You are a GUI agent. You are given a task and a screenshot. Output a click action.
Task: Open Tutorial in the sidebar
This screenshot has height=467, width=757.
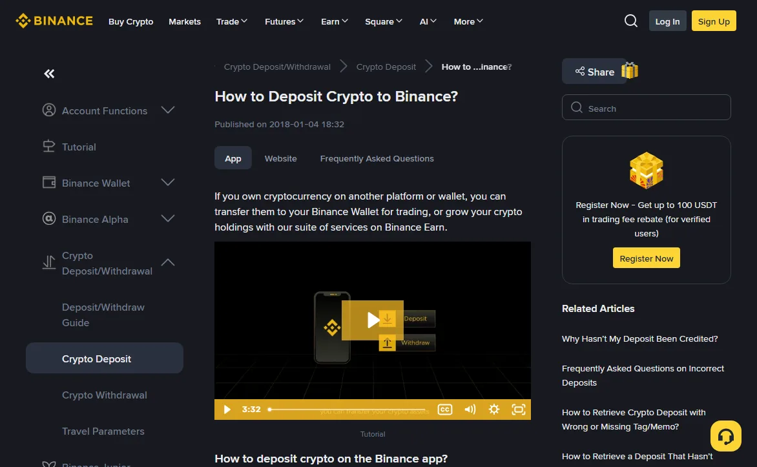pyautogui.click(x=79, y=147)
